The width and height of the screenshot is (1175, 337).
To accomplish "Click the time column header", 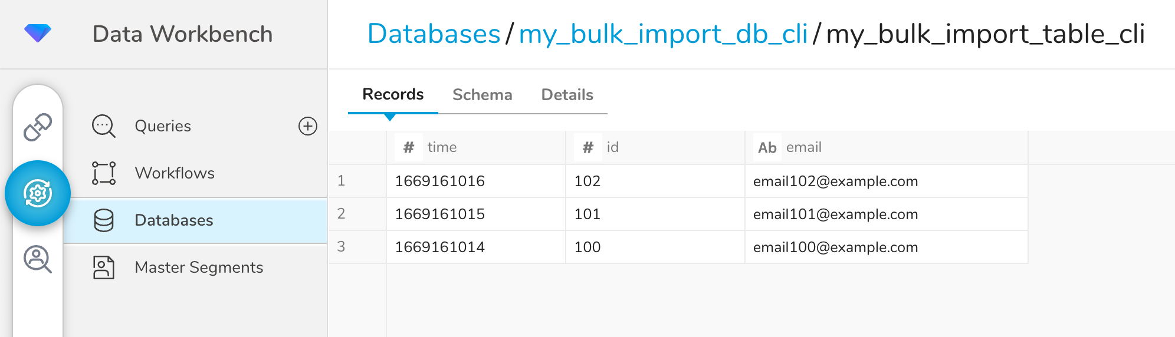I will (x=442, y=147).
